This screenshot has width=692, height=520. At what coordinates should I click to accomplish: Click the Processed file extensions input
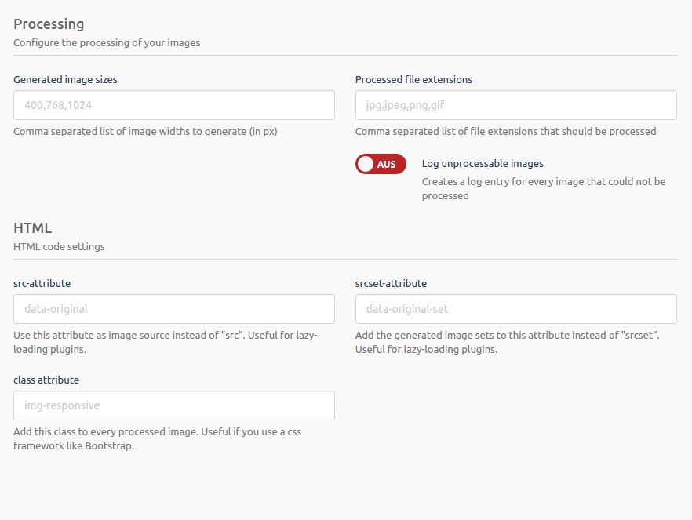click(x=516, y=105)
